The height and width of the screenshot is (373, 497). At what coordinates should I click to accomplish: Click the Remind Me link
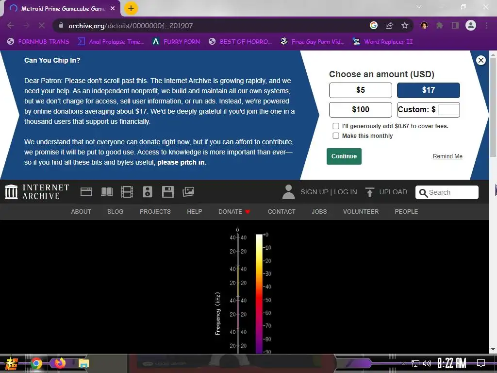coord(447,156)
